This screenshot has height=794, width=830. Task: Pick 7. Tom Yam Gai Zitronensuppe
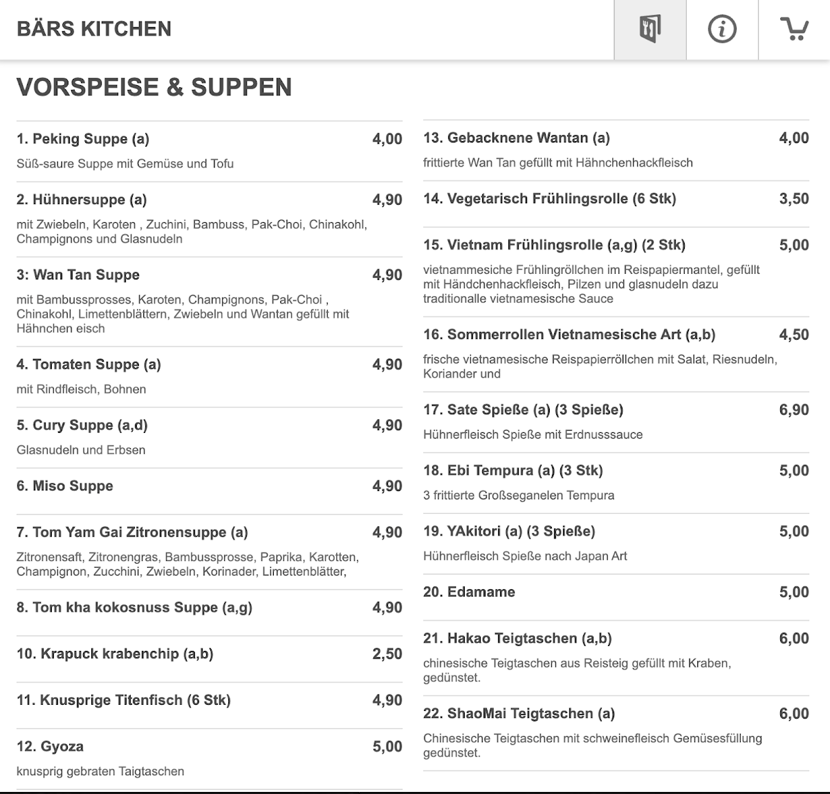pos(210,552)
